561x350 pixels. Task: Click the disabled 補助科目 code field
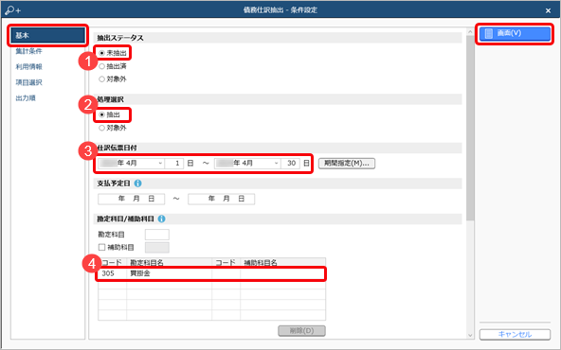pyautogui.click(x=157, y=247)
